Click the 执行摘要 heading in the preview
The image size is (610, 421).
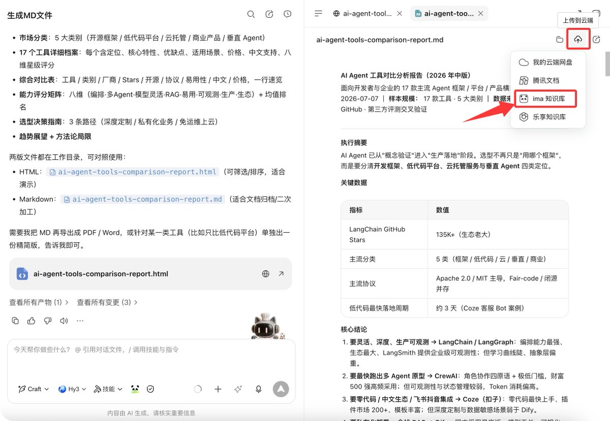click(354, 143)
